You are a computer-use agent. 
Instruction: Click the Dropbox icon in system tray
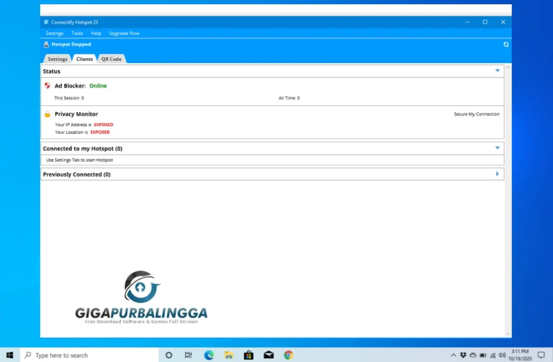463,355
